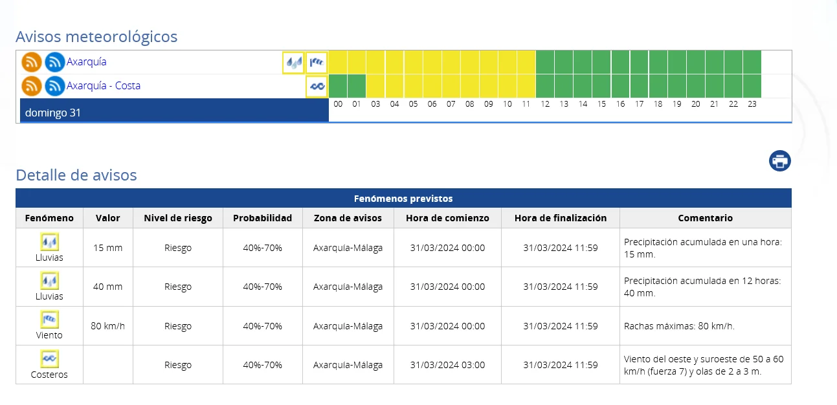Click the 'Probabilidad' column header
The image size is (837, 405).
(x=263, y=218)
